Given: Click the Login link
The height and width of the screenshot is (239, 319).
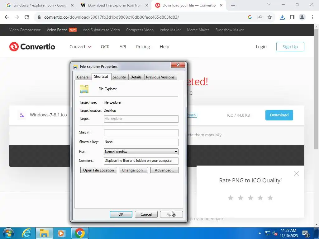Looking at the screenshot, I should click(x=261, y=47).
